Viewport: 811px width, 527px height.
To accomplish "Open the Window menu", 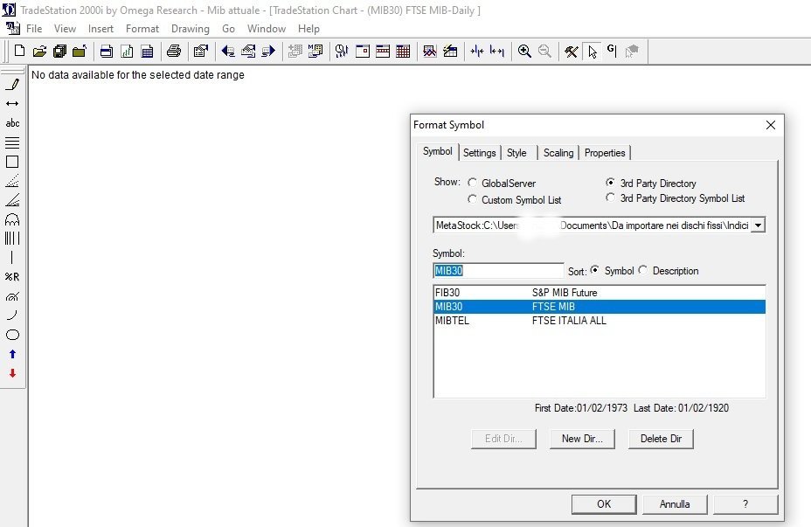I will point(267,29).
